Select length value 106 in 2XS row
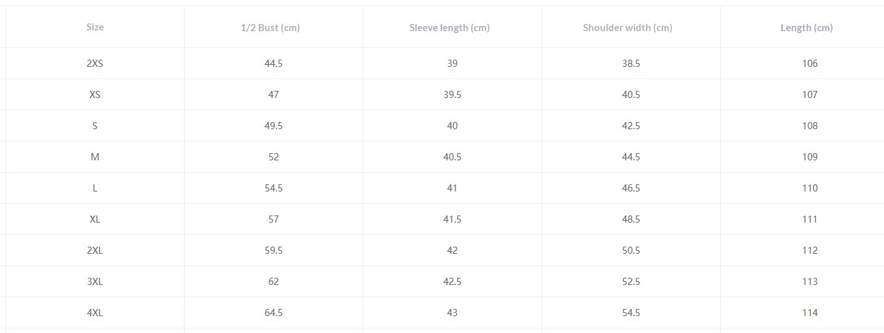Screen dimensions: 884x333 pos(810,64)
